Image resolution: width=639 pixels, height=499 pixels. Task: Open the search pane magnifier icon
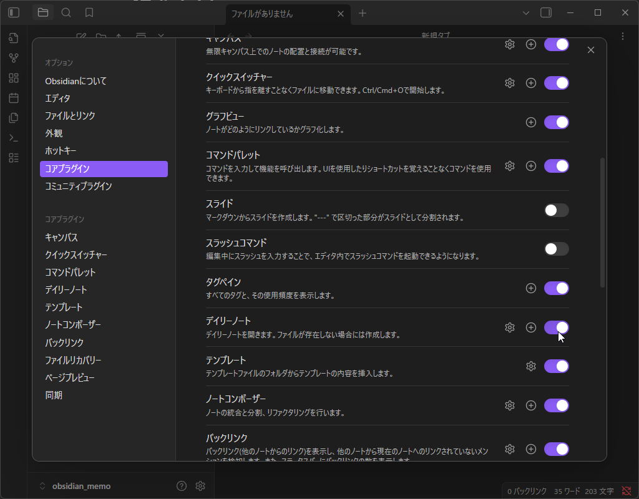point(66,12)
